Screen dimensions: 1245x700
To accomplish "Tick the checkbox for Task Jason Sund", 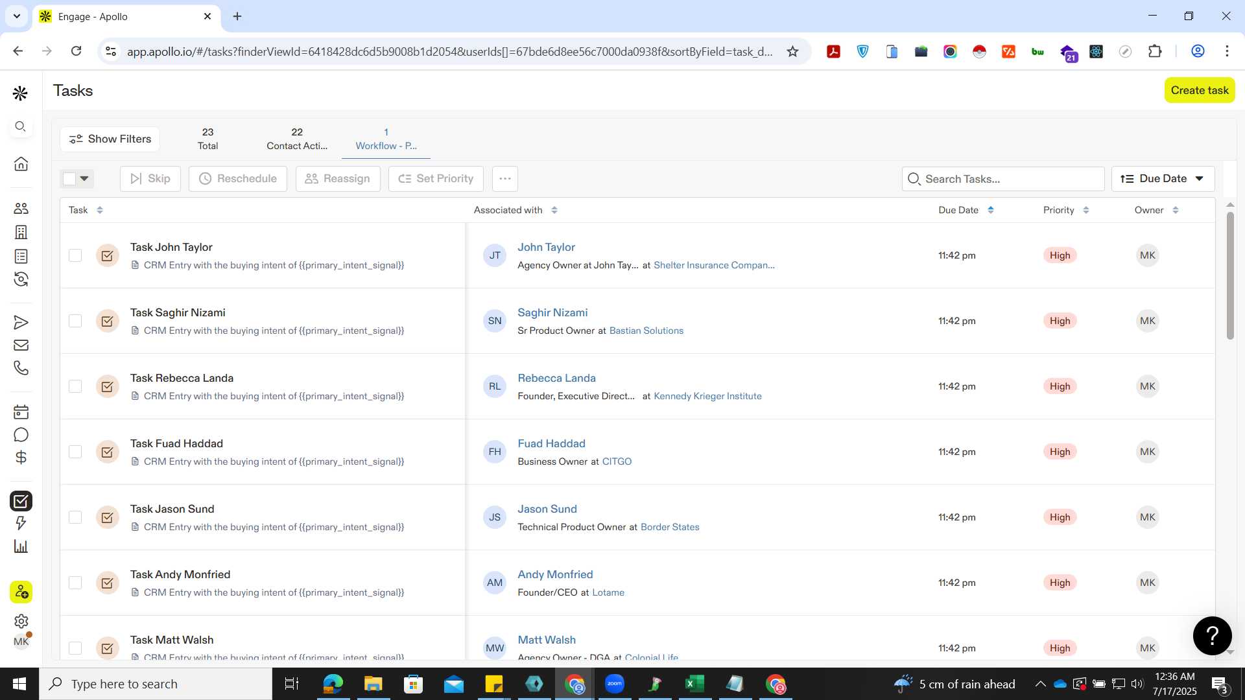I will [x=75, y=517].
